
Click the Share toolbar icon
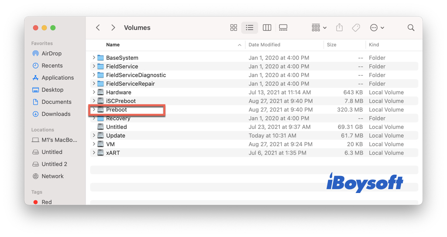pos(339,28)
